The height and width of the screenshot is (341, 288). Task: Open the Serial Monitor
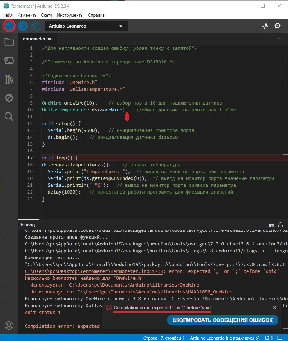(x=278, y=26)
